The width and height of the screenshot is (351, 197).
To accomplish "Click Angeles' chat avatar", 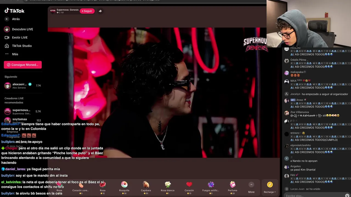I will click(x=287, y=167).
